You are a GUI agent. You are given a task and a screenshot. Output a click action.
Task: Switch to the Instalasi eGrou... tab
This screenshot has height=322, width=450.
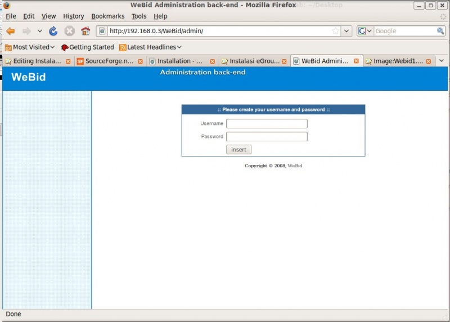(x=254, y=61)
